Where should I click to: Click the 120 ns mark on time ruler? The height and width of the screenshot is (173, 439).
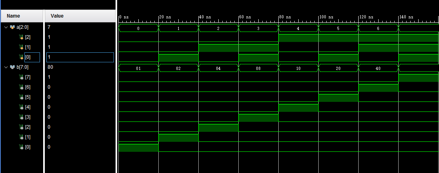coord(359,18)
